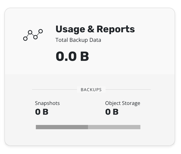The height and width of the screenshot is (154, 181).
Task: Click the Snapshots 0 B value
Action: pos(42,112)
